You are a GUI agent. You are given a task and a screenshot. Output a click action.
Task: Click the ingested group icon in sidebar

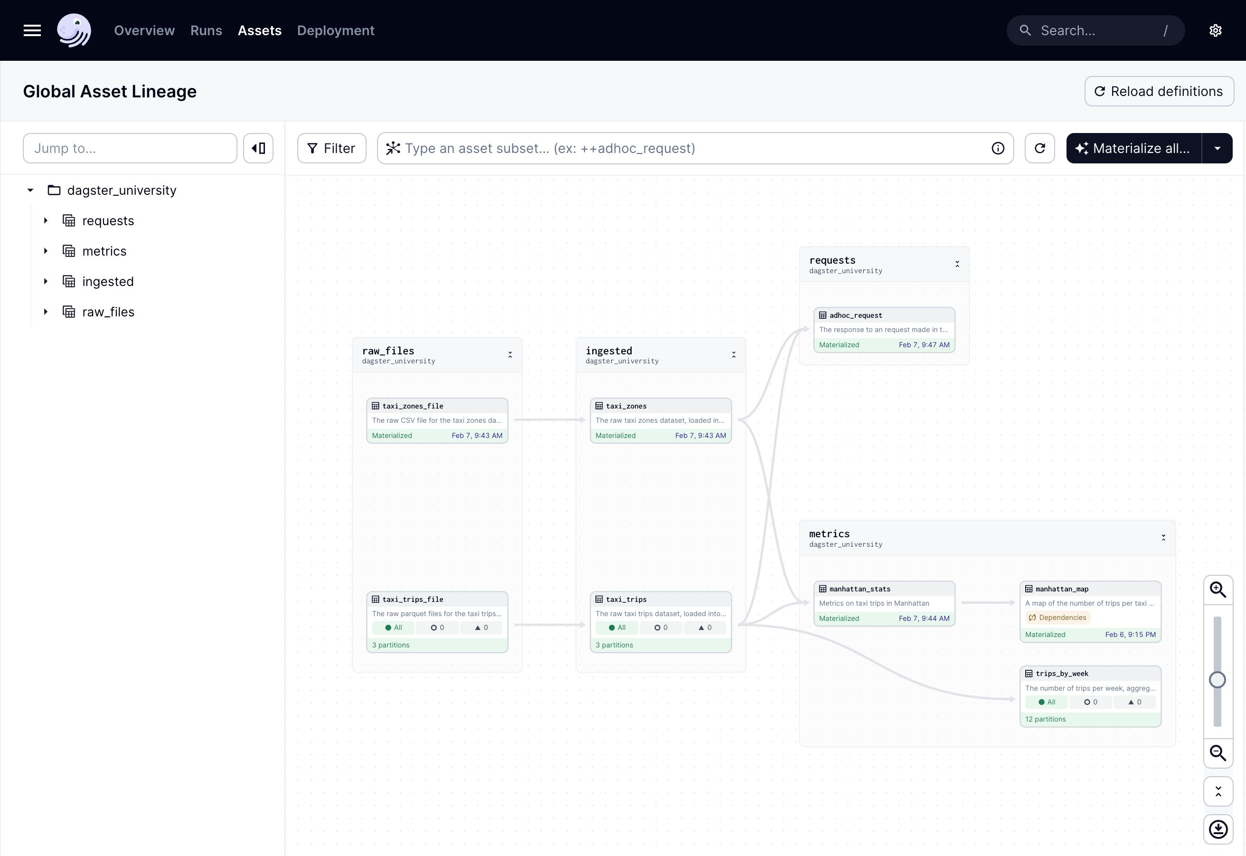[x=69, y=282]
